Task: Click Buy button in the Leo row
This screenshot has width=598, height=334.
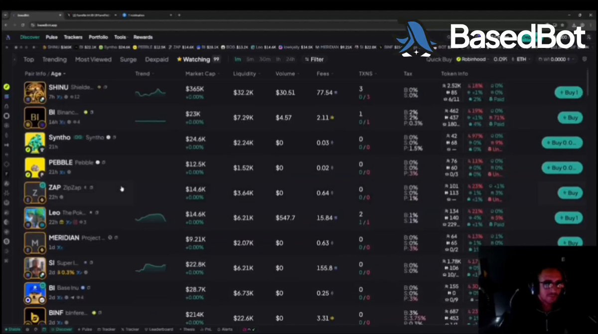Action: 568,218
